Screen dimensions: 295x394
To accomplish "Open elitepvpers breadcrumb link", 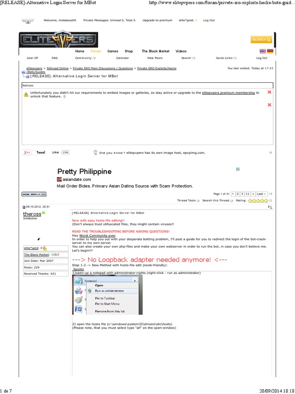I will click(x=34, y=68).
